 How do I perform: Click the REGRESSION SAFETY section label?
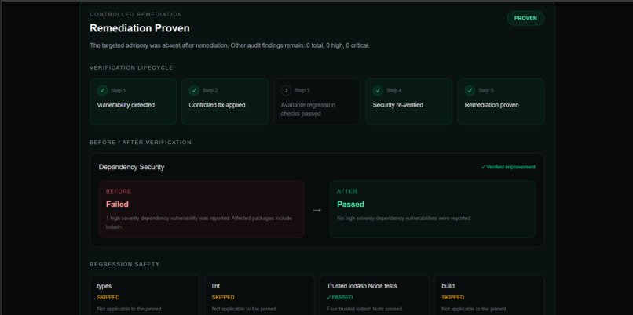coord(125,264)
